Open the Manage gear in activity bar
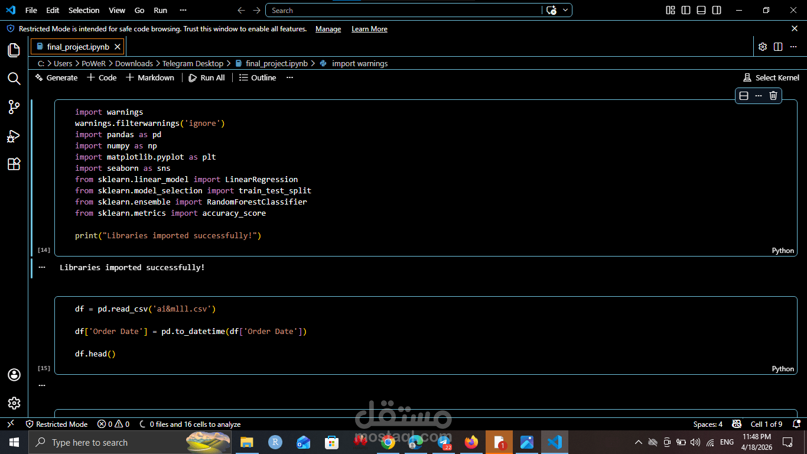 click(x=14, y=403)
